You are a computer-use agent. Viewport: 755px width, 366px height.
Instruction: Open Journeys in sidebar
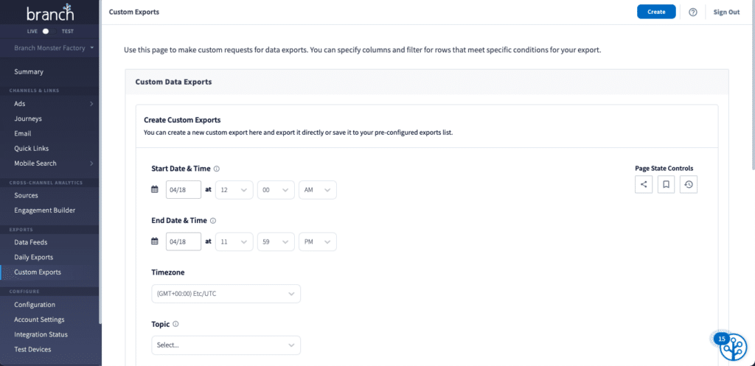coord(28,119)
